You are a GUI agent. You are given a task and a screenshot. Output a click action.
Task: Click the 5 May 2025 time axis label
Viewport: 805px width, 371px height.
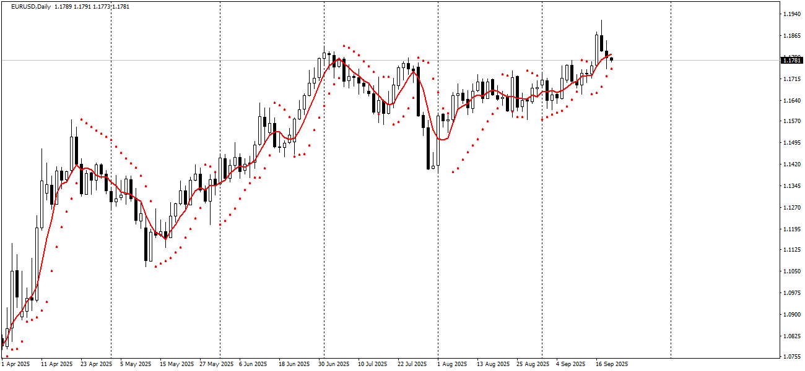[135, 364]
